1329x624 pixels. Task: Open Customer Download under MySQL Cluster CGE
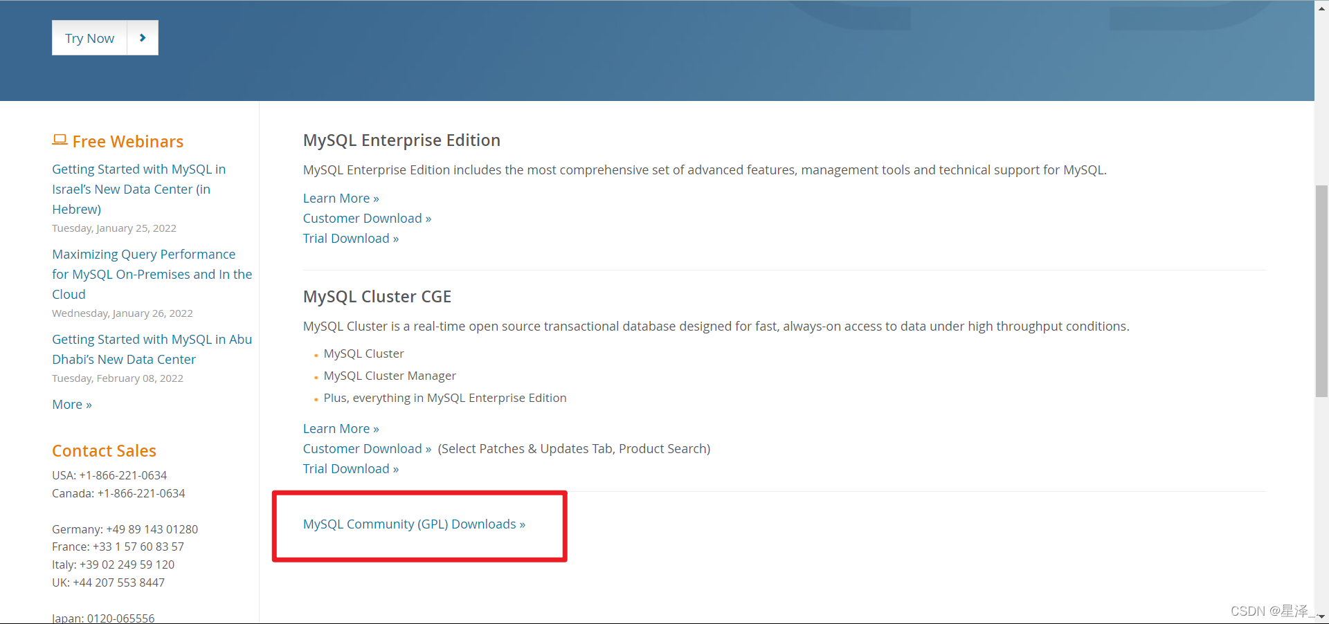click(x=367, y=449)
